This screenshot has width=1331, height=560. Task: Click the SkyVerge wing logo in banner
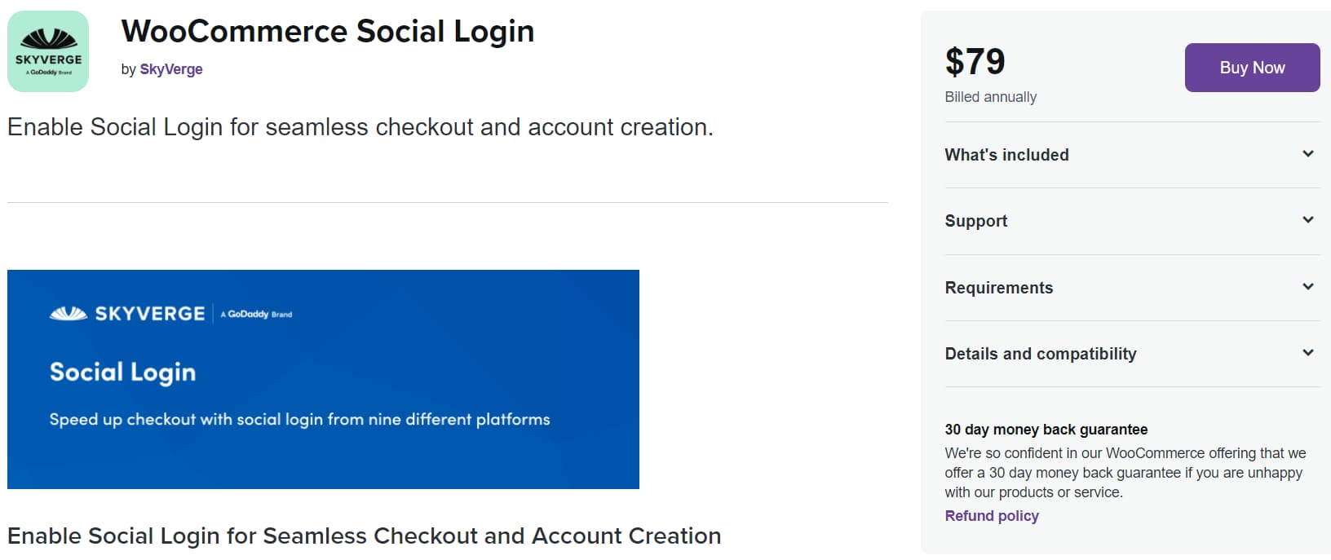point(69,314)
